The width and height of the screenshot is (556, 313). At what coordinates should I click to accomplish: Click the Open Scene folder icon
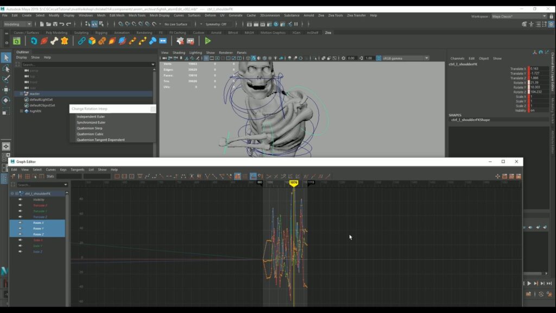coord(48,24)
